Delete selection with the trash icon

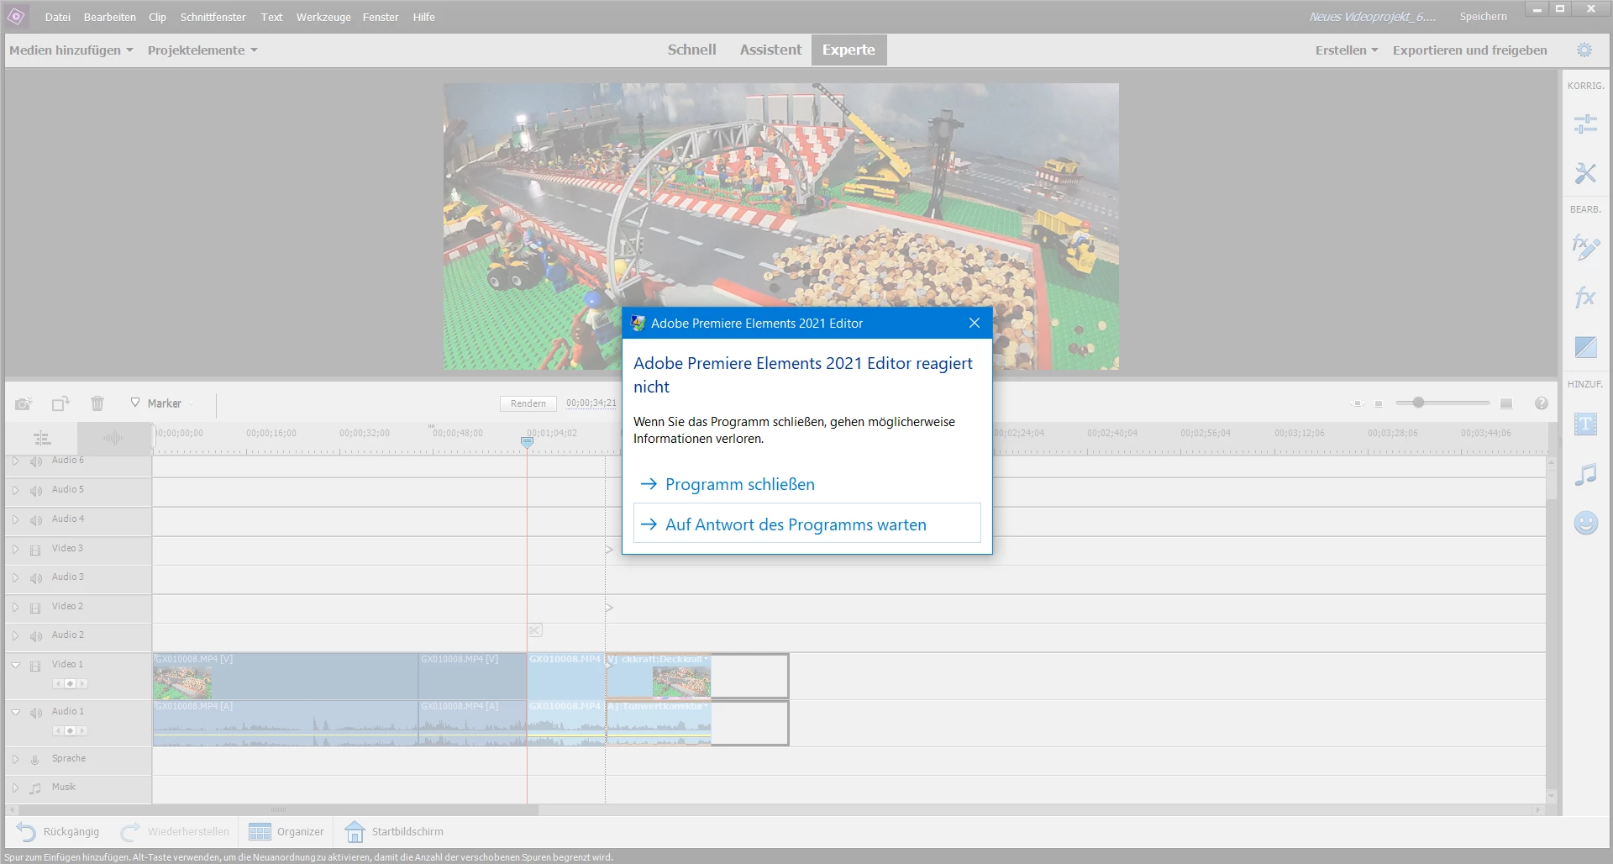(x=97, y=403)
